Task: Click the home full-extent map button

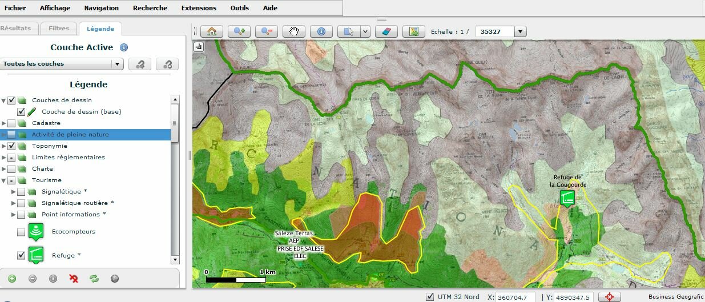Action: coord(211,31)
